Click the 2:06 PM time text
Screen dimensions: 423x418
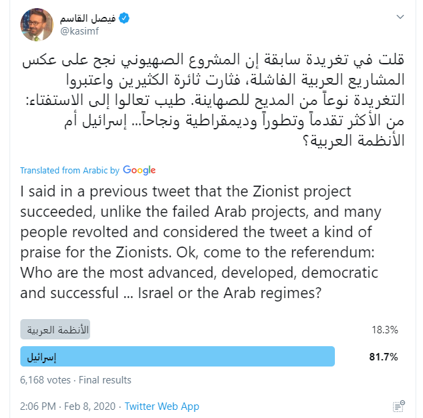point(38,406)
